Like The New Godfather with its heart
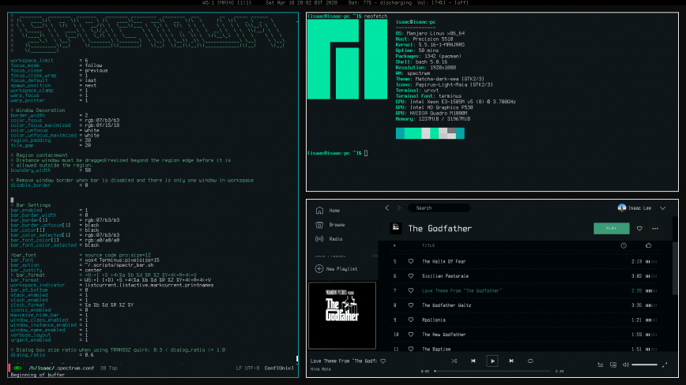This screenshot has width=686, height=385. click(411, 335)
